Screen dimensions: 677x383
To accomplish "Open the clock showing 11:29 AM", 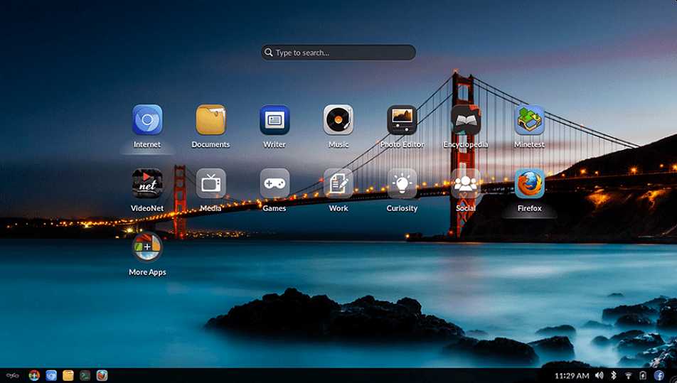I will (x=571, y=375).
